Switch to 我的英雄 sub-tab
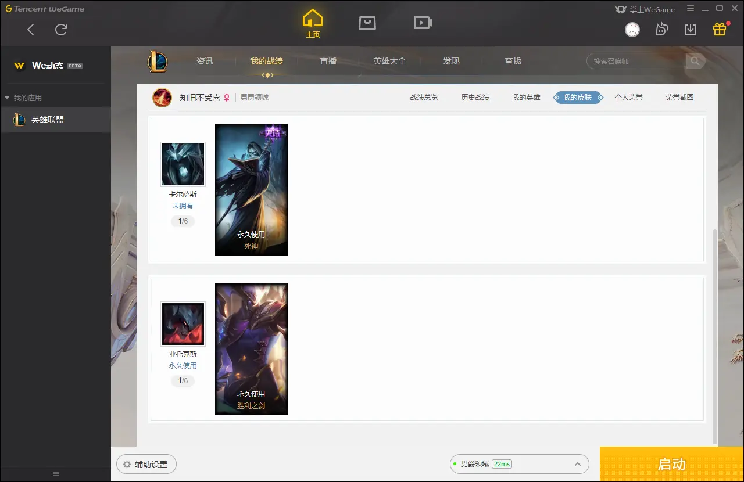The height and width of the screenshot is (482, 744). pyautogui.click(x=526, y=98)
